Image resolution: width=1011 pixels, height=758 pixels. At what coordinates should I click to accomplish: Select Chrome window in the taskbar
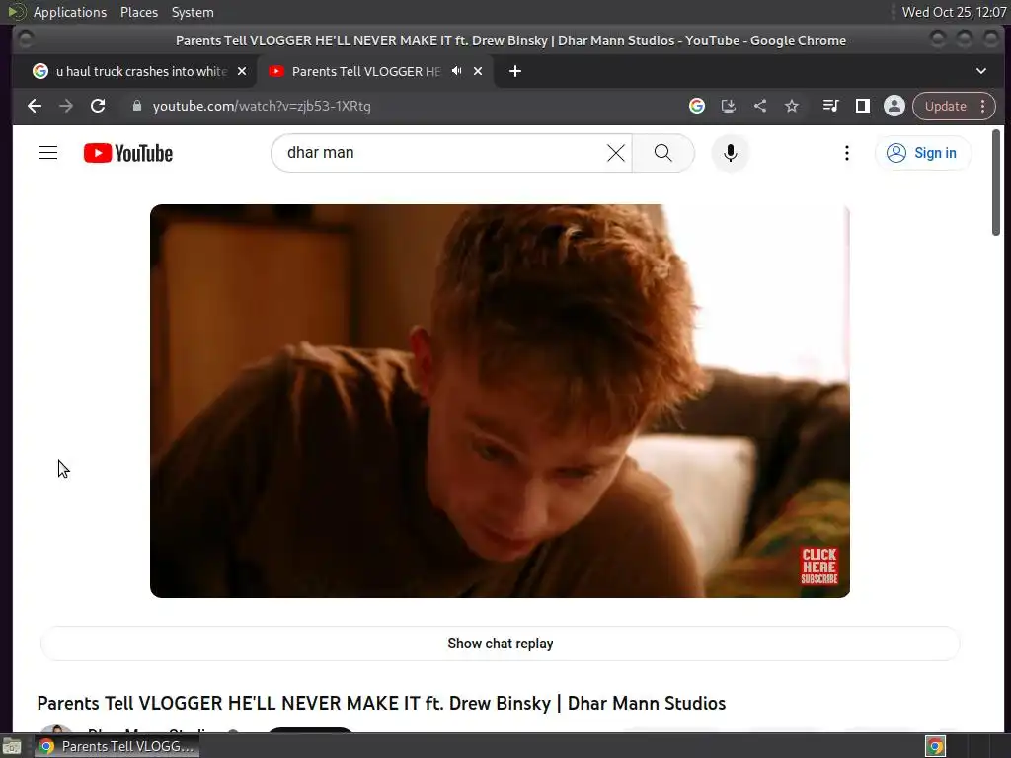117,746
